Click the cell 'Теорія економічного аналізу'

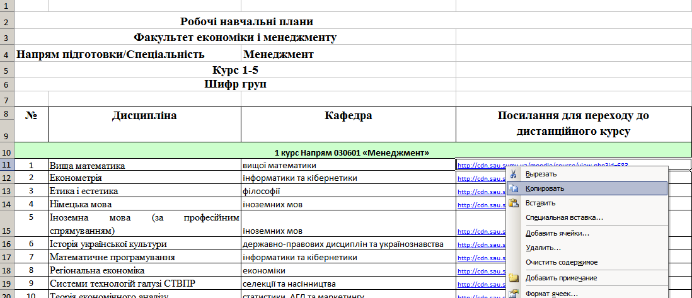click(144, 295)
